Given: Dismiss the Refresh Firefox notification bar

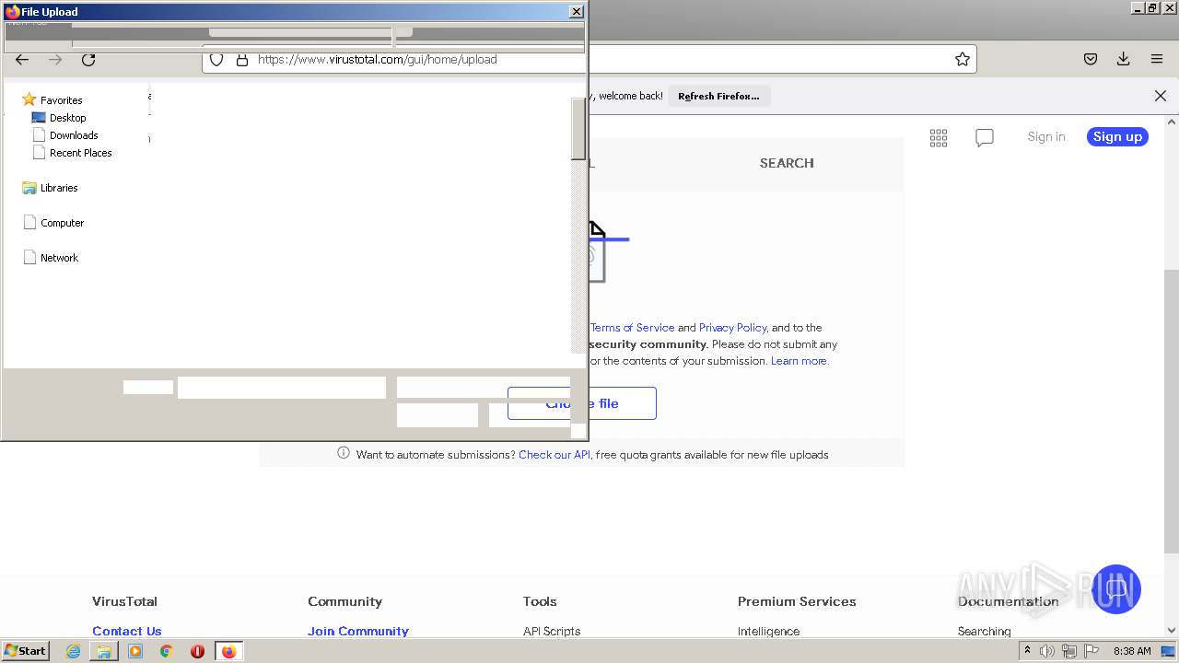Looking at the screenshot, I should point(1161,96).
